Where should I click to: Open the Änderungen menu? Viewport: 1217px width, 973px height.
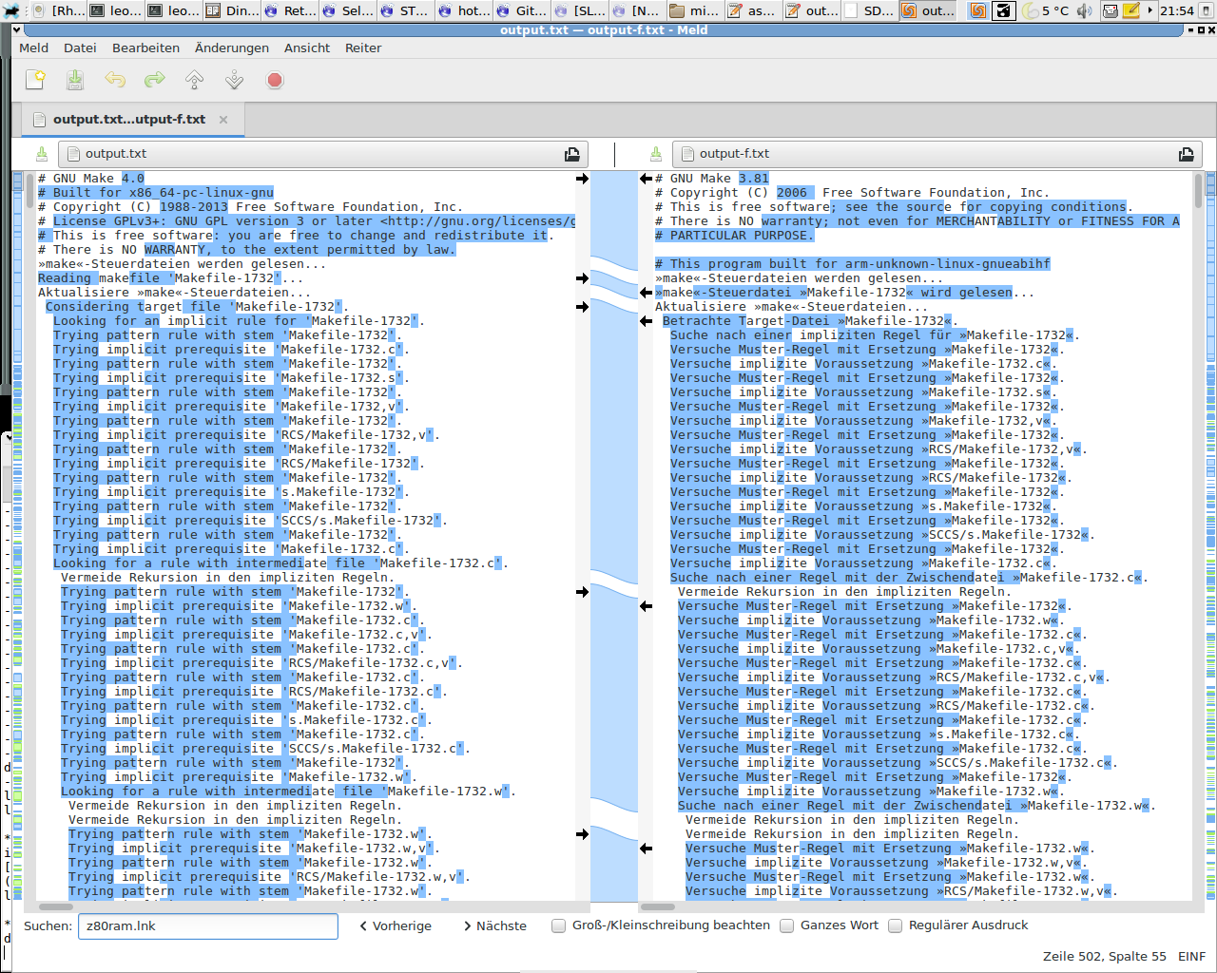click(x=232, y=48)
